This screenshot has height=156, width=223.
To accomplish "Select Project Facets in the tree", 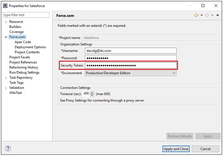I will tap(20, 57).
